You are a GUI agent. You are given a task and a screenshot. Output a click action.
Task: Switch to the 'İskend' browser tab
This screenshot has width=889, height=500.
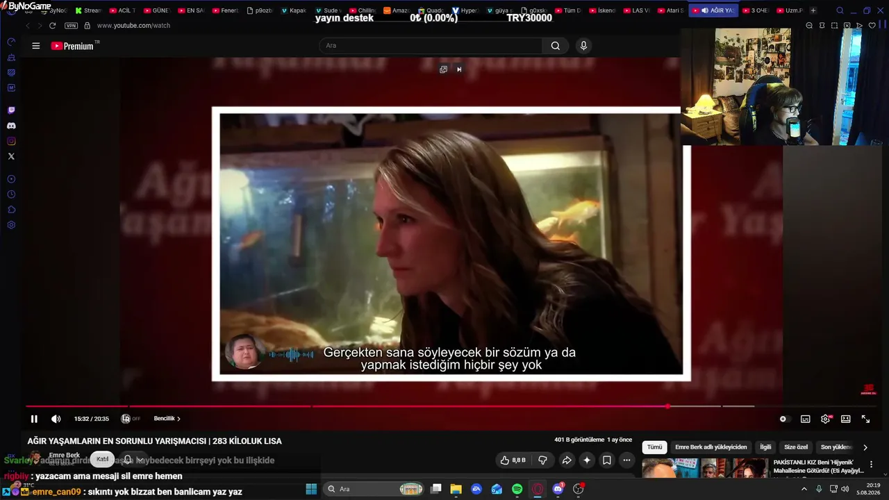pos(601,10)
